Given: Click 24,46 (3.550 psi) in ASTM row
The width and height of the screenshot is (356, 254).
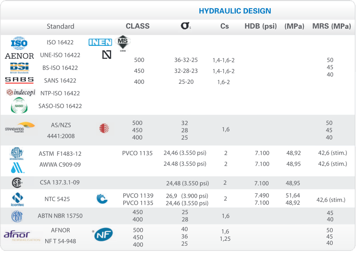Looking at the screenshot, I should point(185,153).
